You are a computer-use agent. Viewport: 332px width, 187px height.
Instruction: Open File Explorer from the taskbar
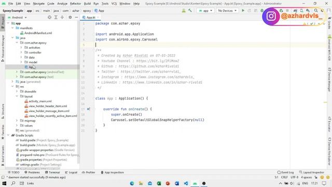click(x=141, y=183)
